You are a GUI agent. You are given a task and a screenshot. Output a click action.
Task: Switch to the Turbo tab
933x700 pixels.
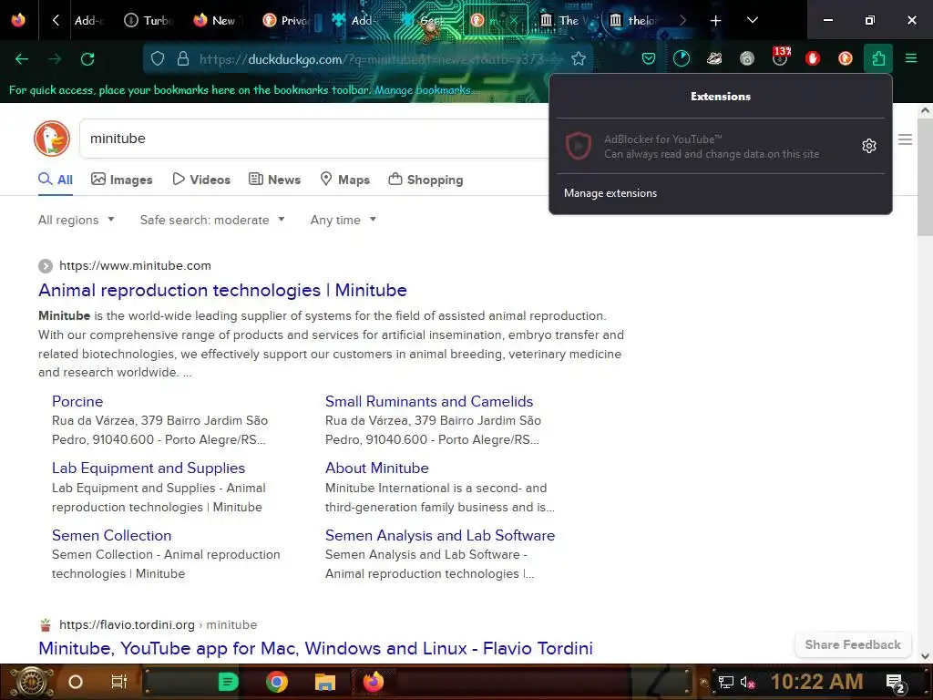coord(149,20)
